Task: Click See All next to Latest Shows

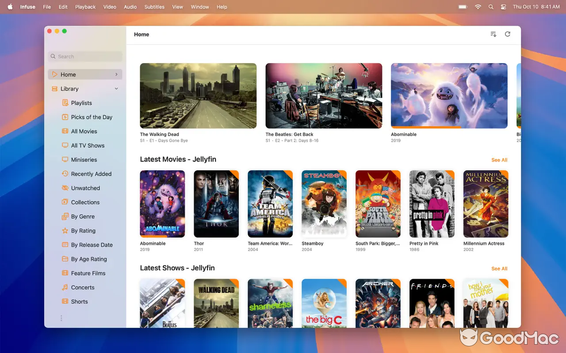Action: 499,268
